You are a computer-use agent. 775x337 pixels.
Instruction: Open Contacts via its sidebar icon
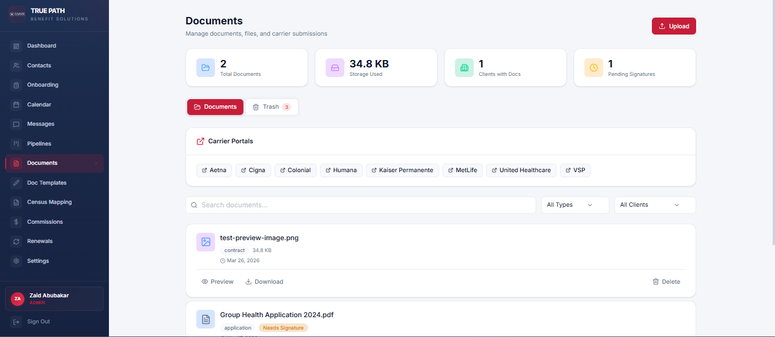16,66
